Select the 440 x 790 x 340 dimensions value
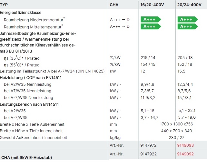The image size is (207, 167). (176, 131)
